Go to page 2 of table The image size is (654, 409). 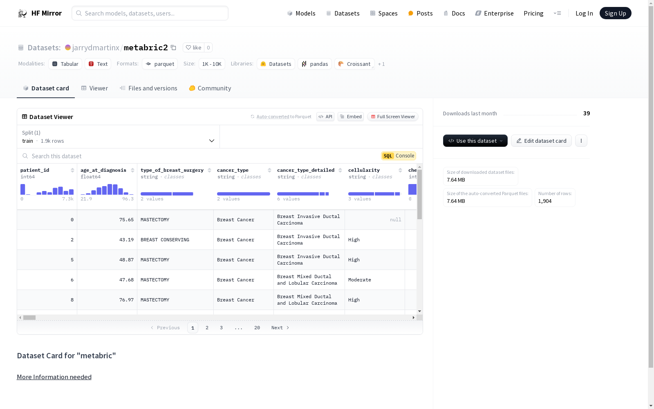click(x=207, y=328)
